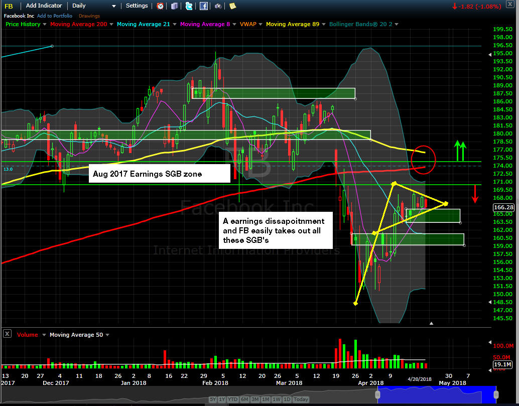Click the red down-arrow price change indicator

click(x=455, y=7)
